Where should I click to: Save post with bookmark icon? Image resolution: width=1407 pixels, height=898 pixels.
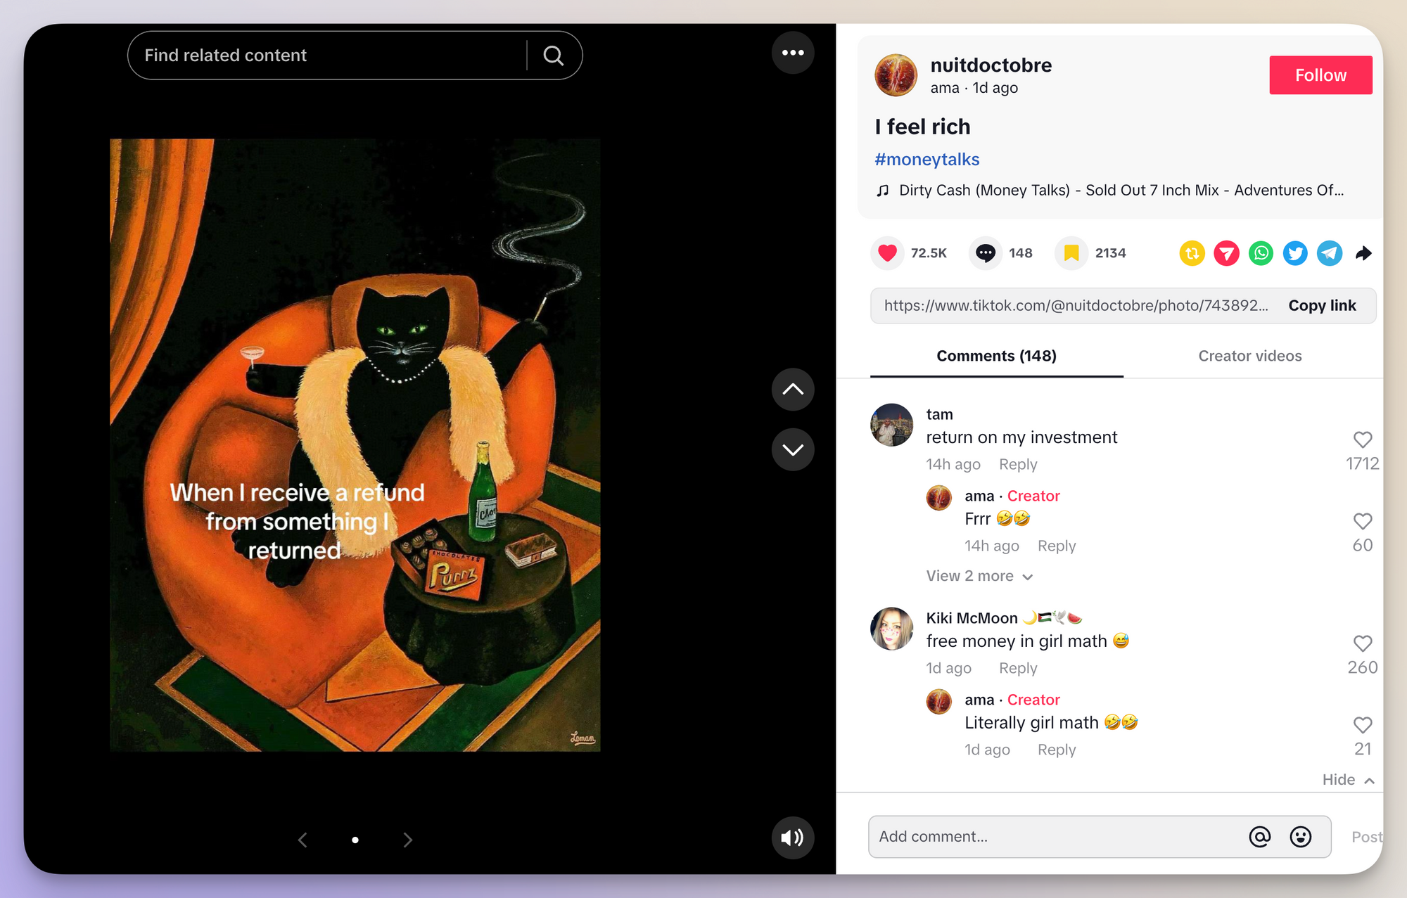pos(1071,253)
